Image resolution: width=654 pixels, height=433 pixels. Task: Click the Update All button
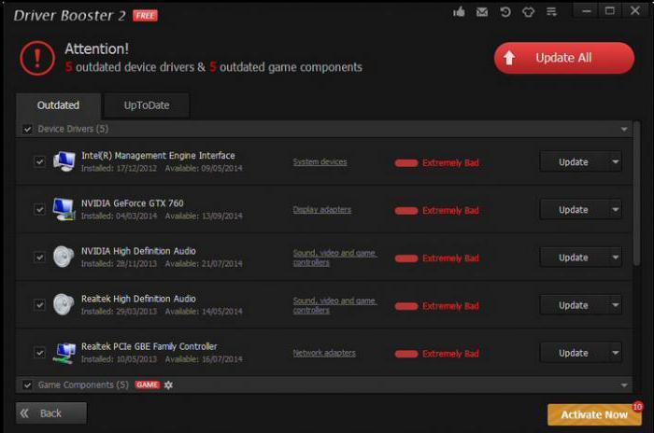pos(564,58)
